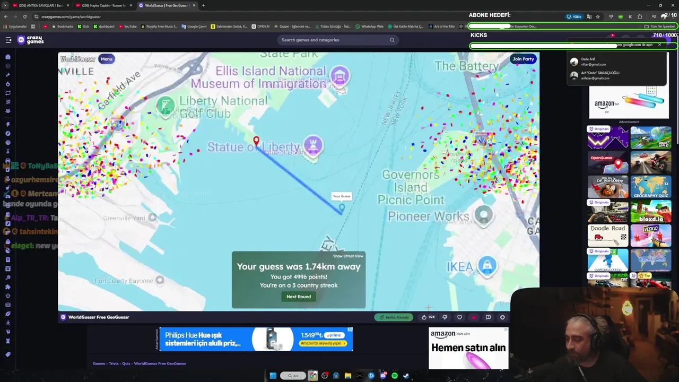Open the Geography Quiz game thumbnail

(x=651, y=187)
